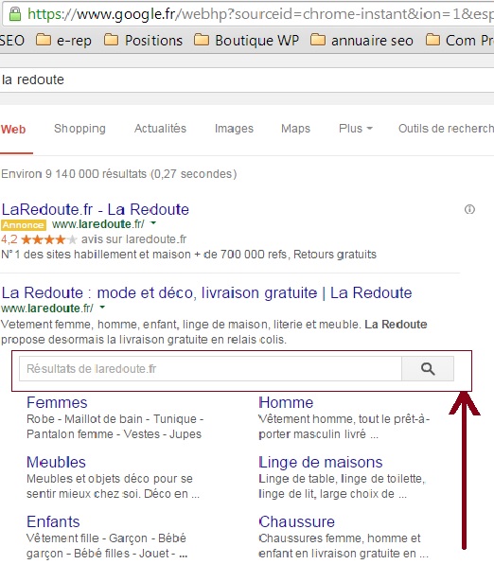Open the Chaussure sitelink
494x582 pixels.
(x=296, y=521)
